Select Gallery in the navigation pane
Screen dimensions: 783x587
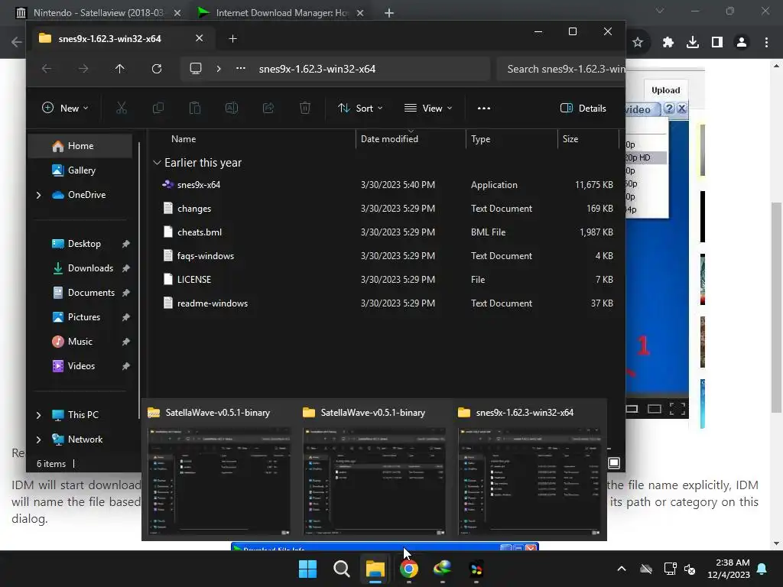(x=80, y=170)
